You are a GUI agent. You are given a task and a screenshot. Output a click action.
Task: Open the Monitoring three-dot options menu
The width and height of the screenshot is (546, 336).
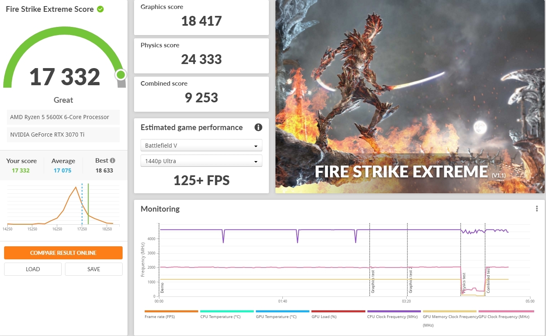pyautogui.click(x=537, y=209)
